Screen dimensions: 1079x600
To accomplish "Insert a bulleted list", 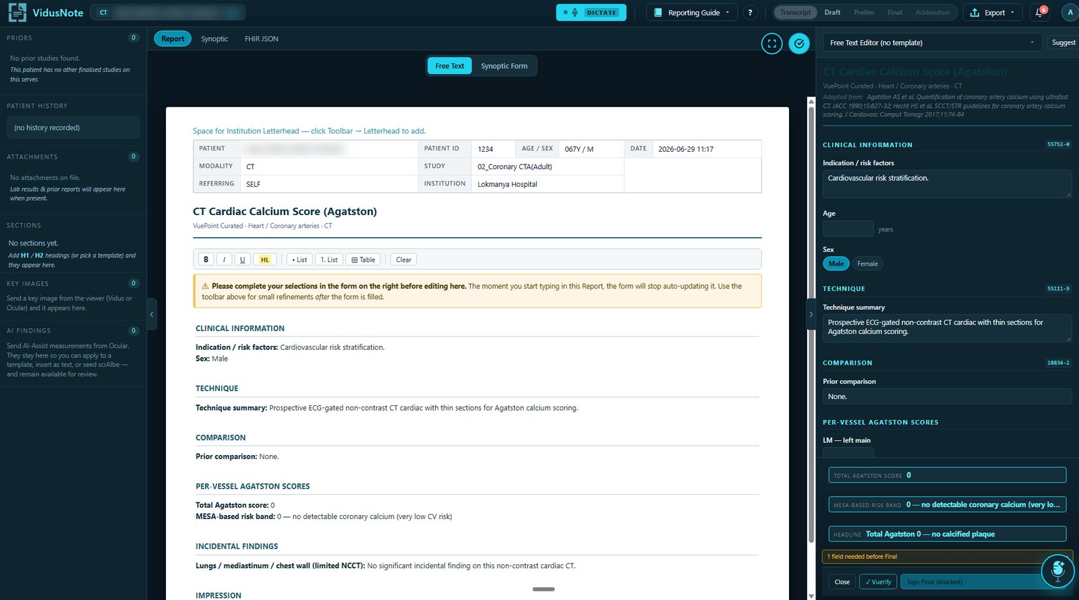I will coord(299,260).
